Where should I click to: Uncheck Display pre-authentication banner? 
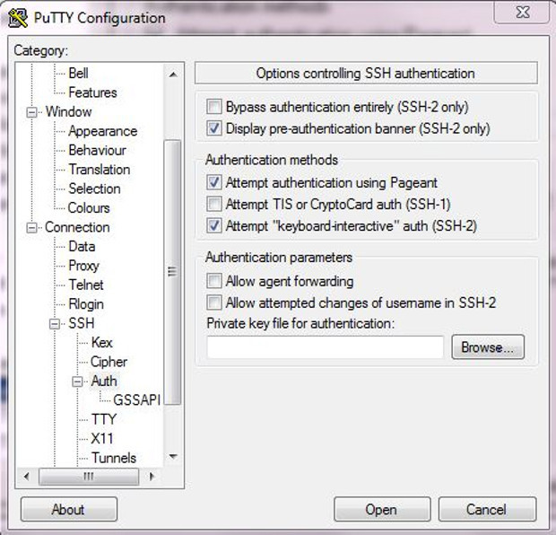click(214, 128)
